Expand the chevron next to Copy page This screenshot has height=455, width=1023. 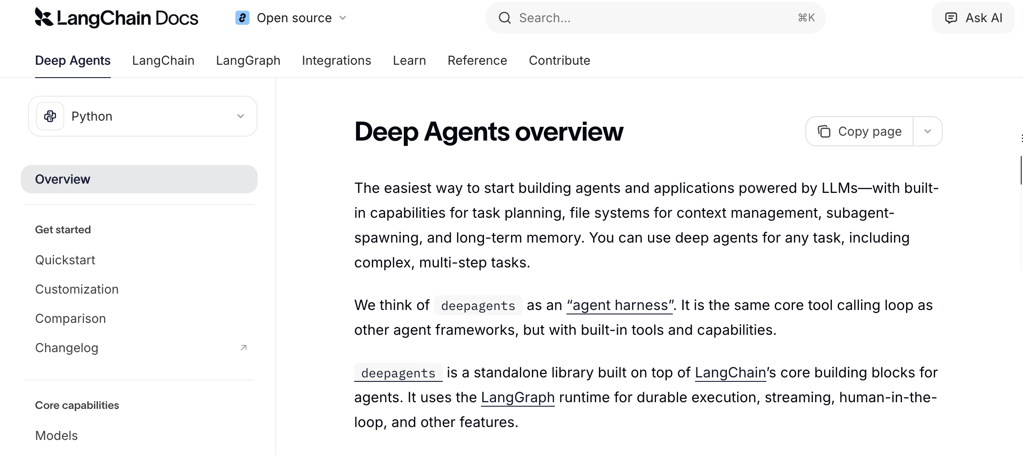click(928, 131)
